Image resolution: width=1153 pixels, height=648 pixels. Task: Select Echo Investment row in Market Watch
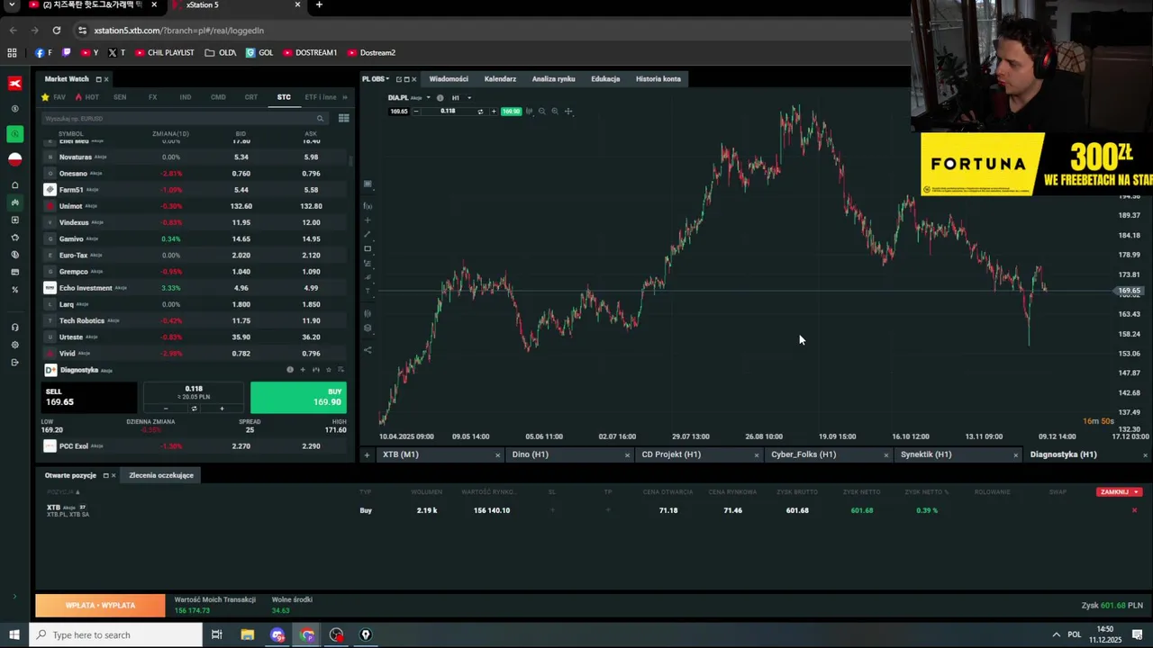(195, 288)
